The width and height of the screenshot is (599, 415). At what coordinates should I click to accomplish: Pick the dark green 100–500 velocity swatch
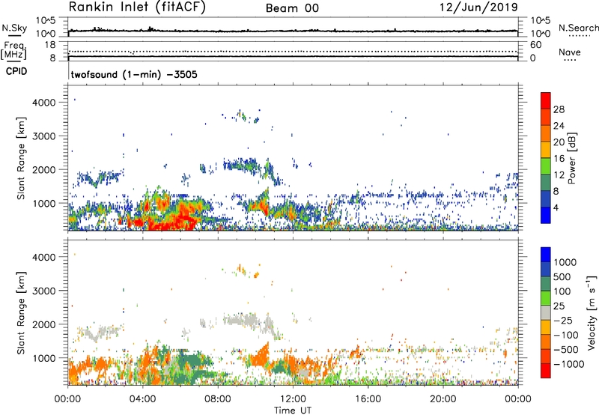coord(546,284)
